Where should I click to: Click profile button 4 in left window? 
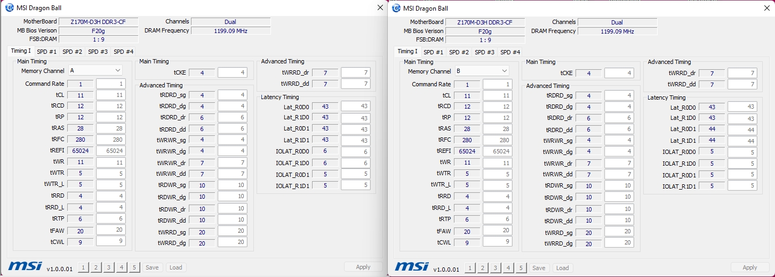122,267
